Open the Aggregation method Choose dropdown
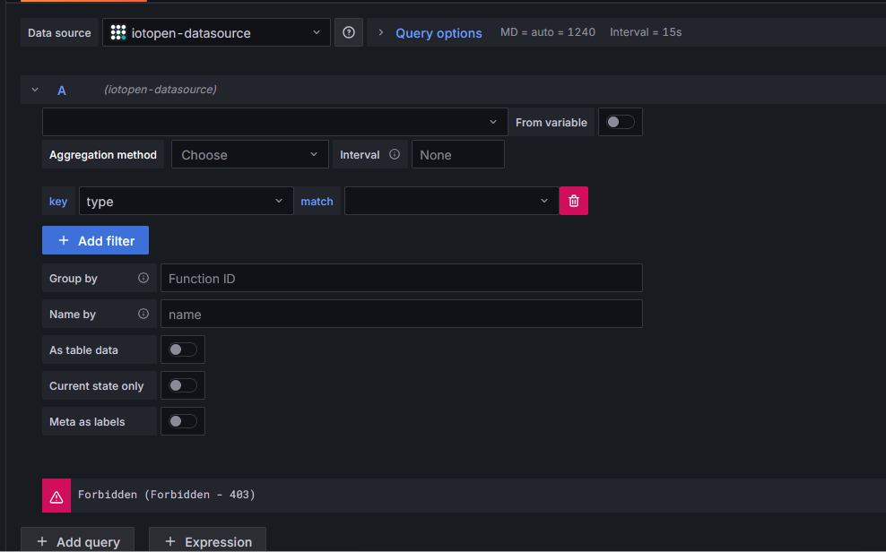 249,155
